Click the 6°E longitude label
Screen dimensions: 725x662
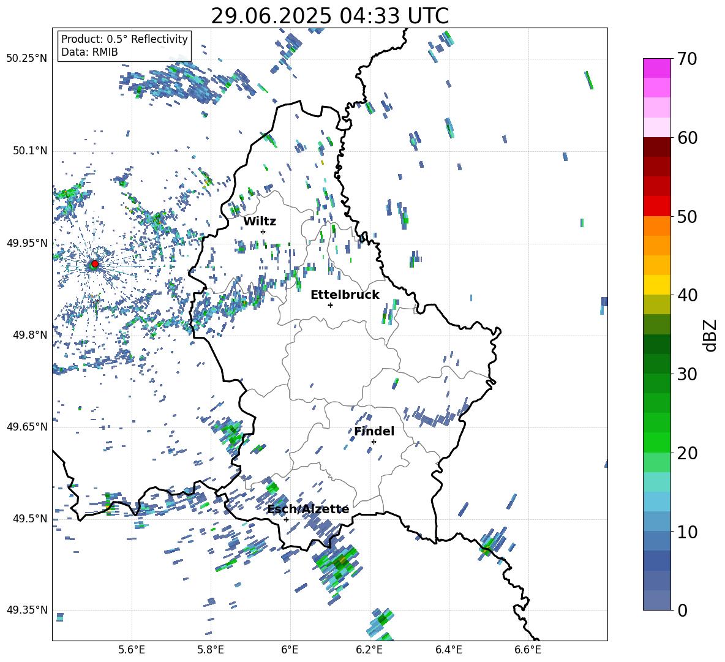[x=290, y=650]
